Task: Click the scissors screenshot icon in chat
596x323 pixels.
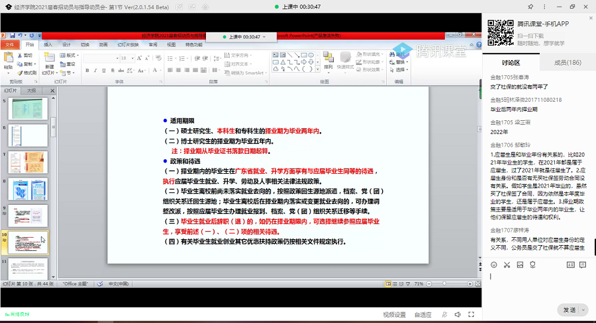Action: [x=507, y=265]
